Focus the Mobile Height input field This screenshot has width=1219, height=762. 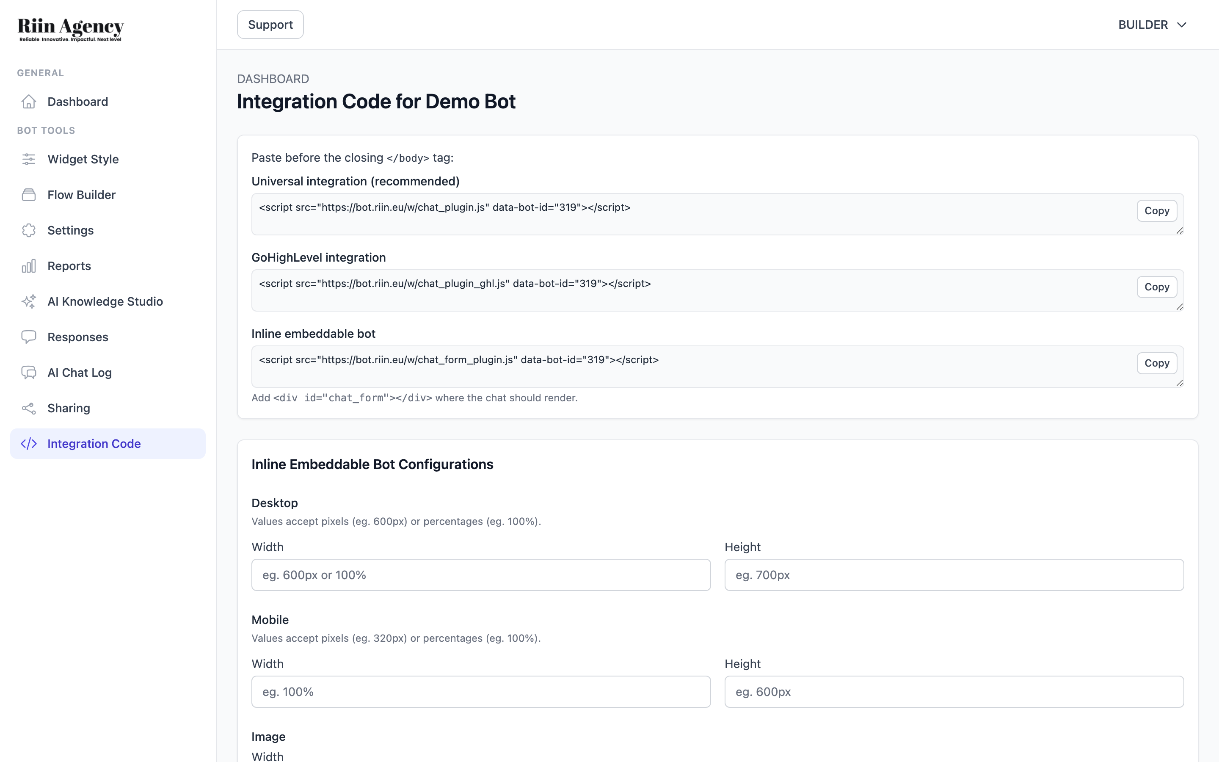coord(954,692)
